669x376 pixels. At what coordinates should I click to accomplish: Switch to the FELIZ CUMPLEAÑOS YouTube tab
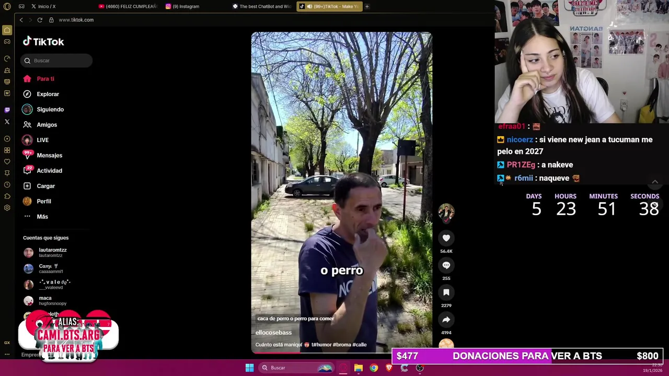[x=128, y=6]
